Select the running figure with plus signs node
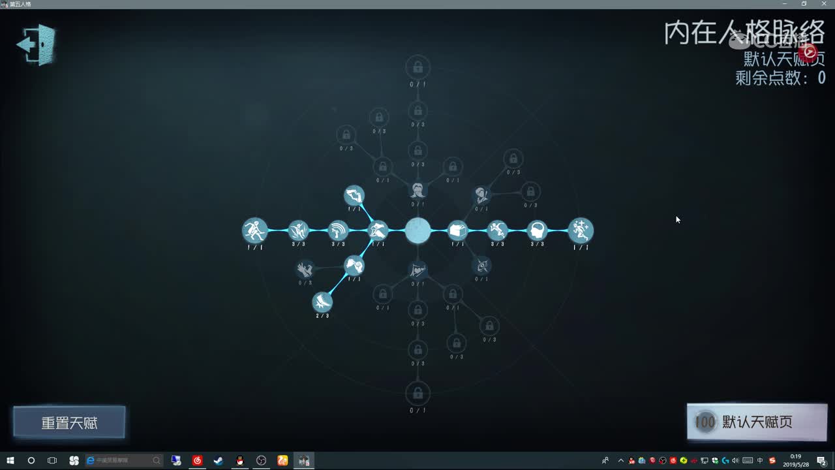835x470 pixels. [x=581, y=230]
